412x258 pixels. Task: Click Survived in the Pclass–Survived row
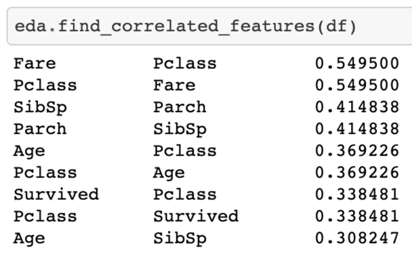tap(196, 216)
